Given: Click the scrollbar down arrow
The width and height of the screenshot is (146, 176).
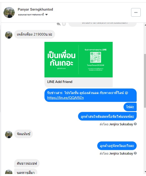Looking at the screenshot, I should [x=145, y=172].
